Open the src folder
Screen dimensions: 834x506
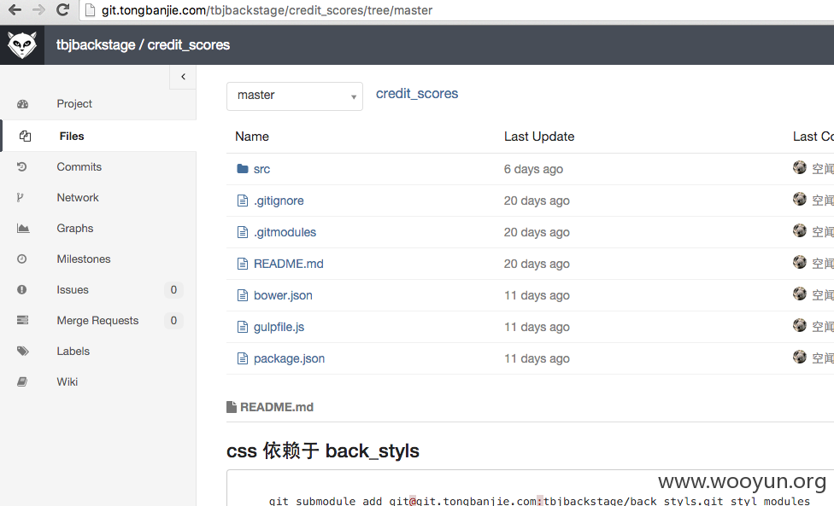[261, 169]
